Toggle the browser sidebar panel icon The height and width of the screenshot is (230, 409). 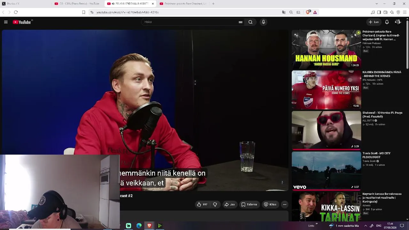(x=379, y=12)
